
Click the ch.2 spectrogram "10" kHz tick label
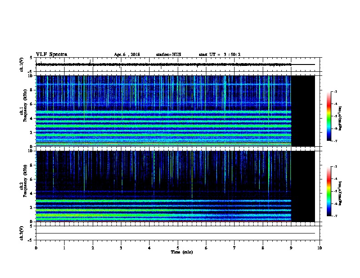[30, 151]
